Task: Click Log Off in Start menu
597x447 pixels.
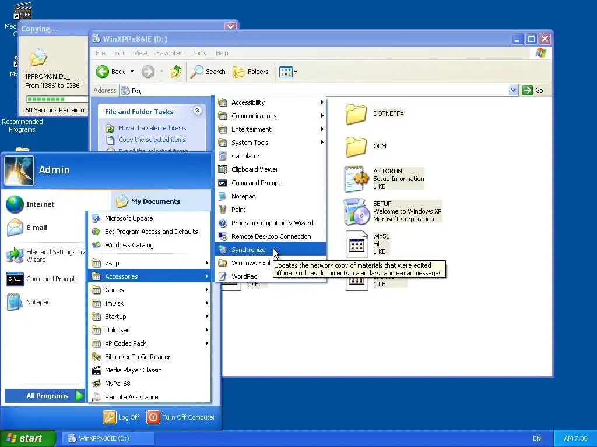Action: [121, 417]
